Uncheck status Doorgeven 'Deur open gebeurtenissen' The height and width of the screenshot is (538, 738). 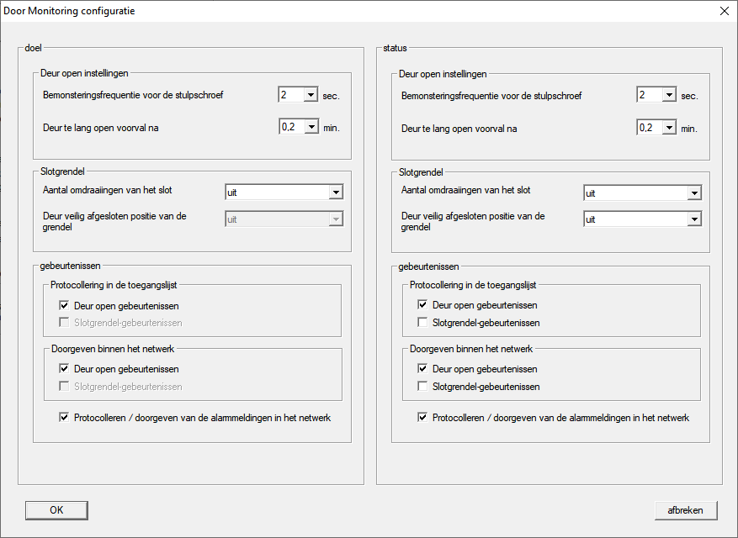423,369
